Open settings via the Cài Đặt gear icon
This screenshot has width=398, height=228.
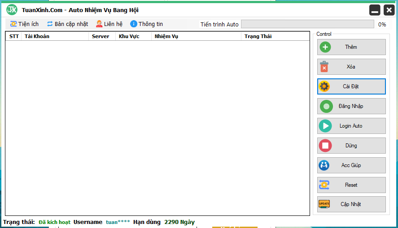(324, 86)
